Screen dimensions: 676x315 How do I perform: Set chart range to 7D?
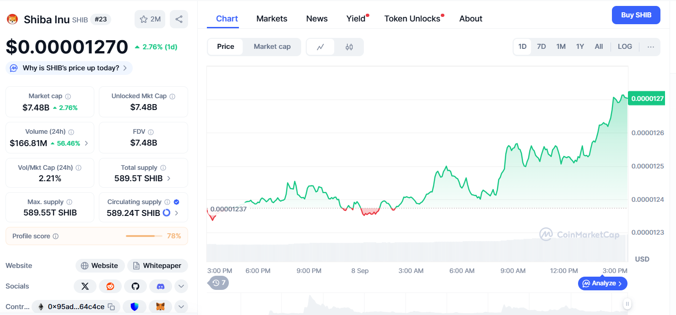(x=541, y=47)
